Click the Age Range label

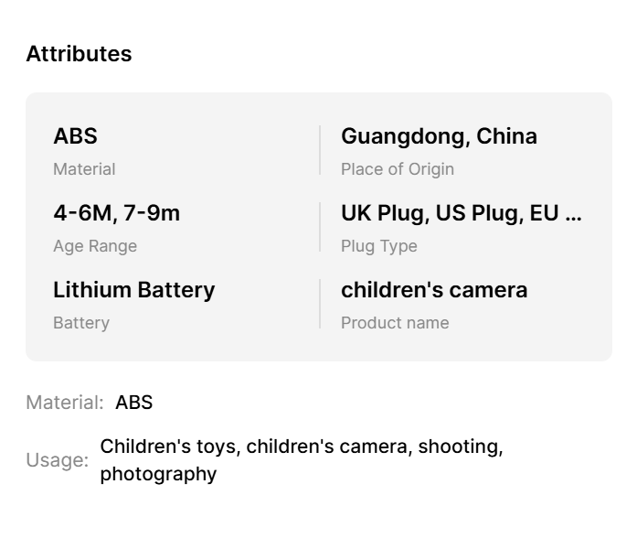point(95,246)
